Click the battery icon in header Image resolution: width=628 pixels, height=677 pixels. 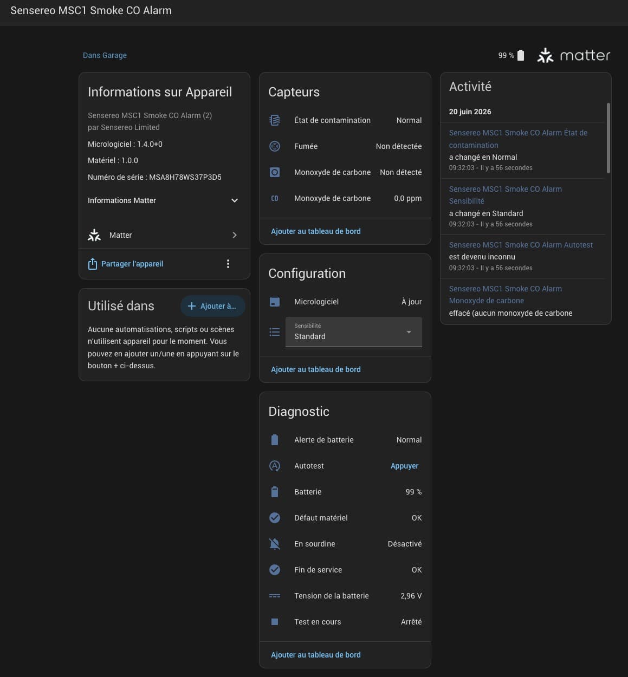click(x=521, y=55)
